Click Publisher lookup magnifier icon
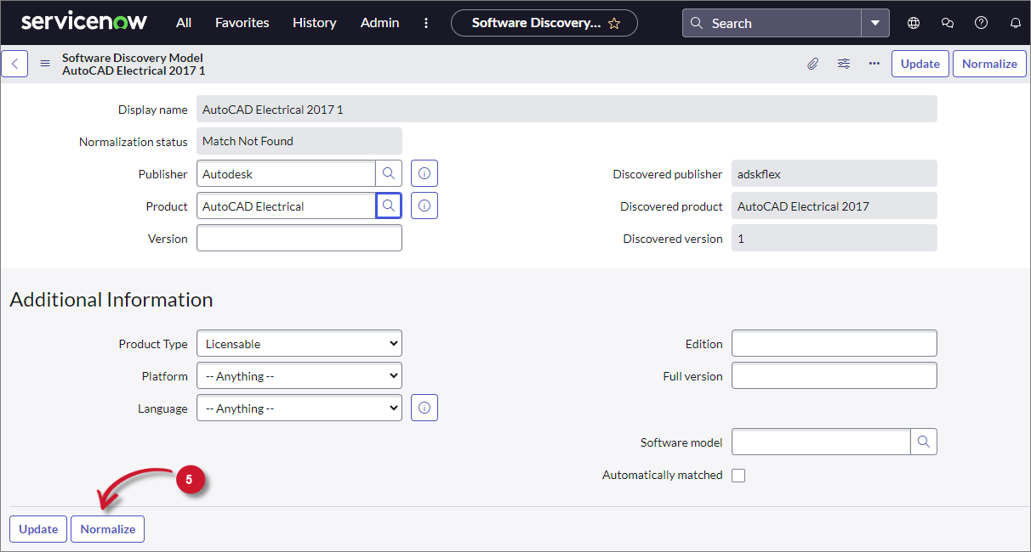1031x552 pixels. 388,173
